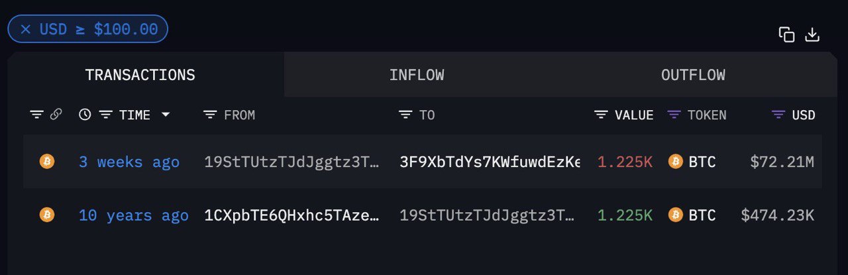
Task: Expand the TIME sort dropdown arrow
Action: point(166,115)
